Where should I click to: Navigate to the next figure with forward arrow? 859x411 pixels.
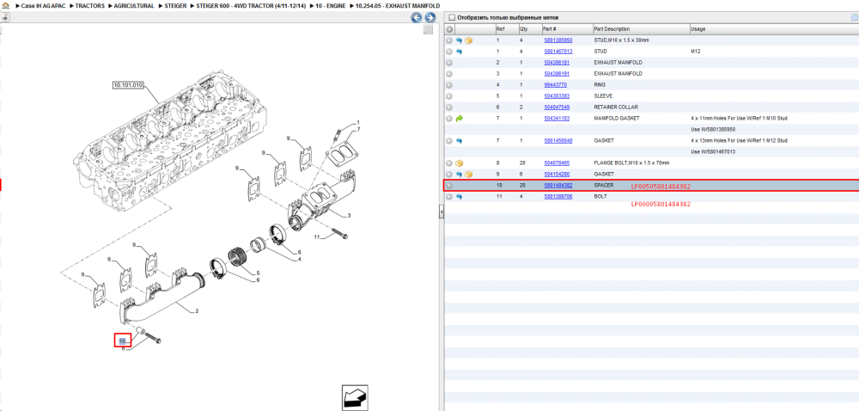coord(430,17)
